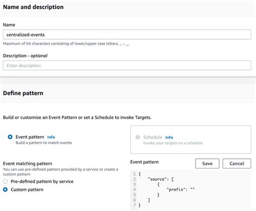Save the event pattern
Screen dimensions: 256x211
click(207, 164)
